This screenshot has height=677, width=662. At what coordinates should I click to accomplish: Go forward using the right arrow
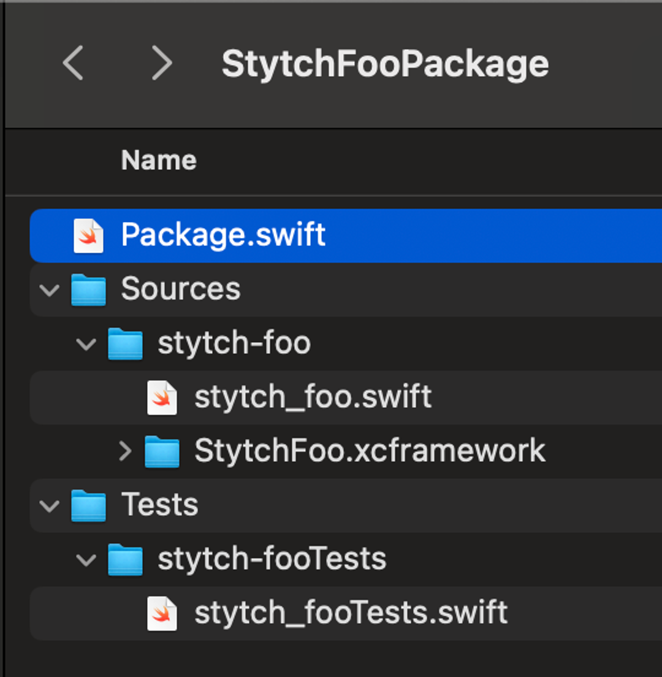point(162,63)
